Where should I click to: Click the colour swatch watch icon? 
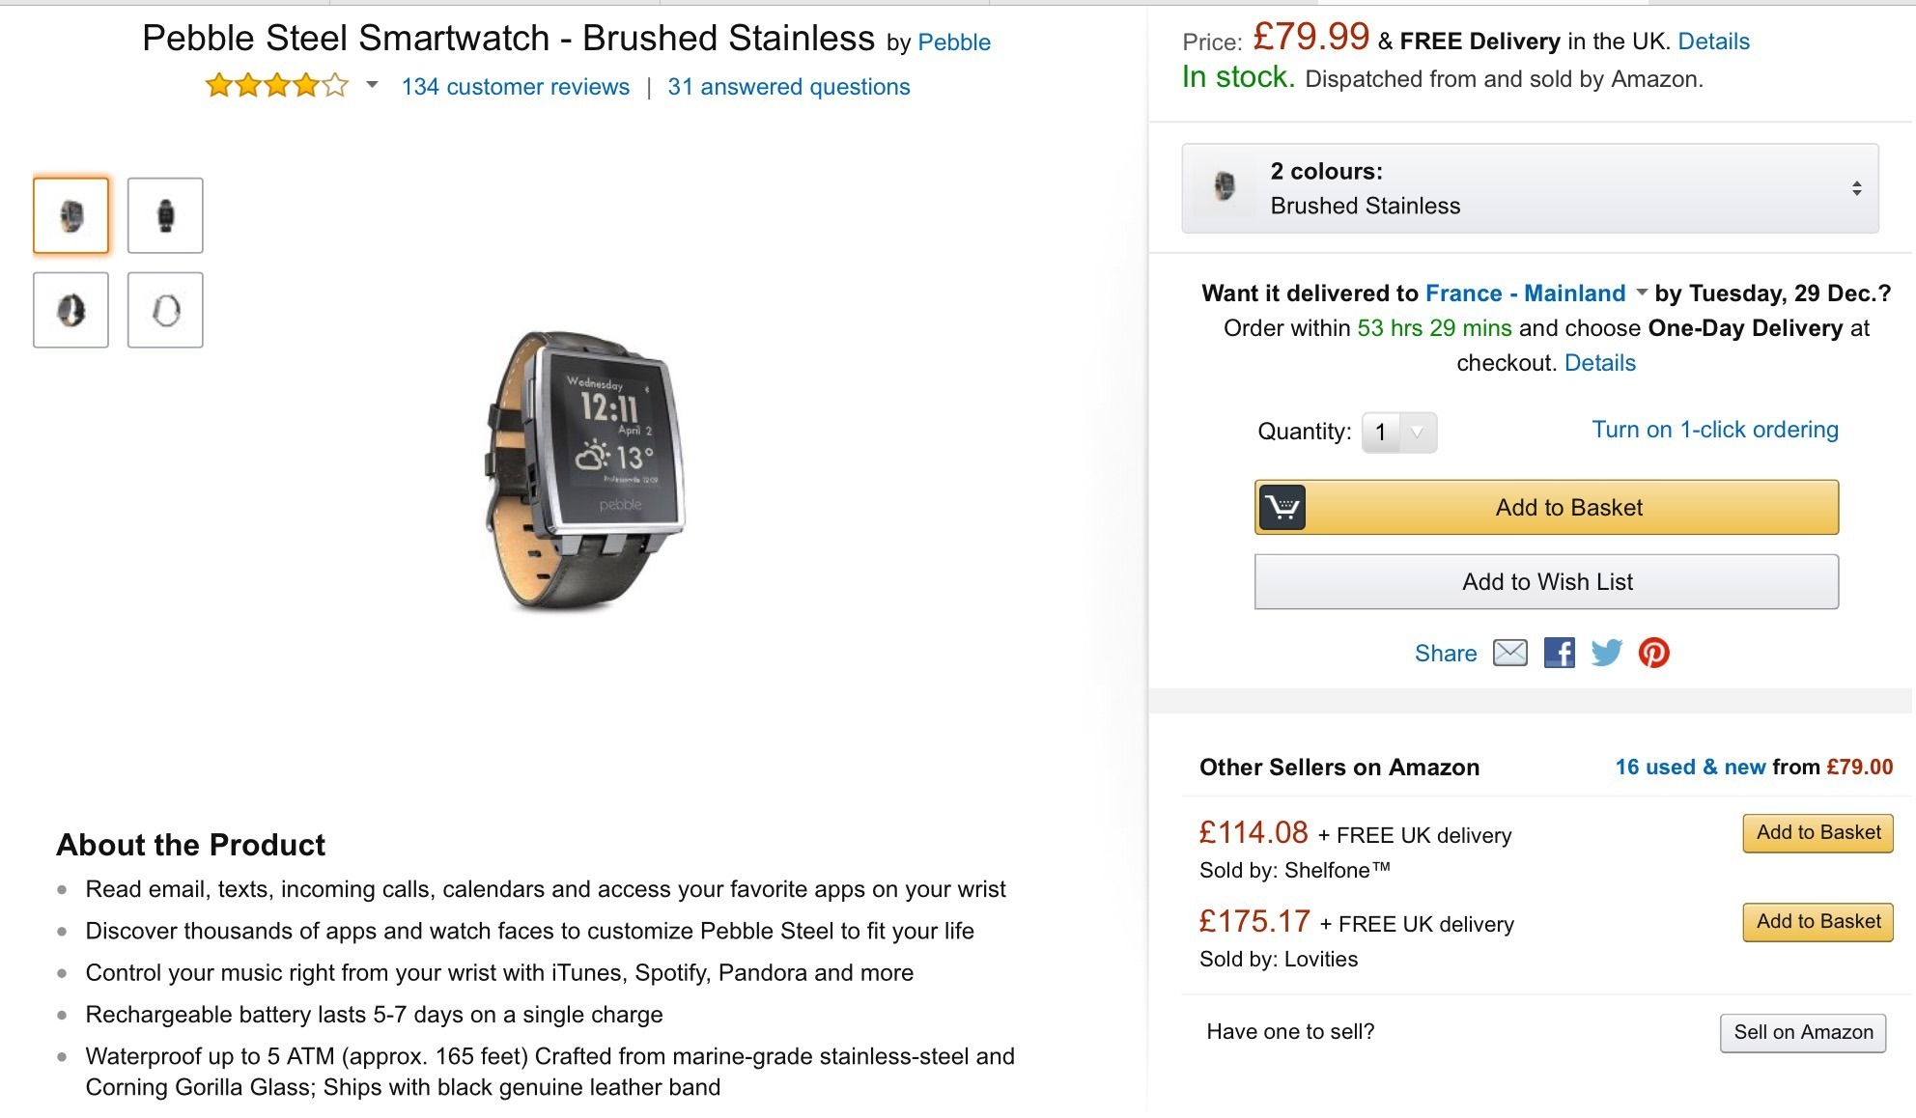click(1225, 186)
